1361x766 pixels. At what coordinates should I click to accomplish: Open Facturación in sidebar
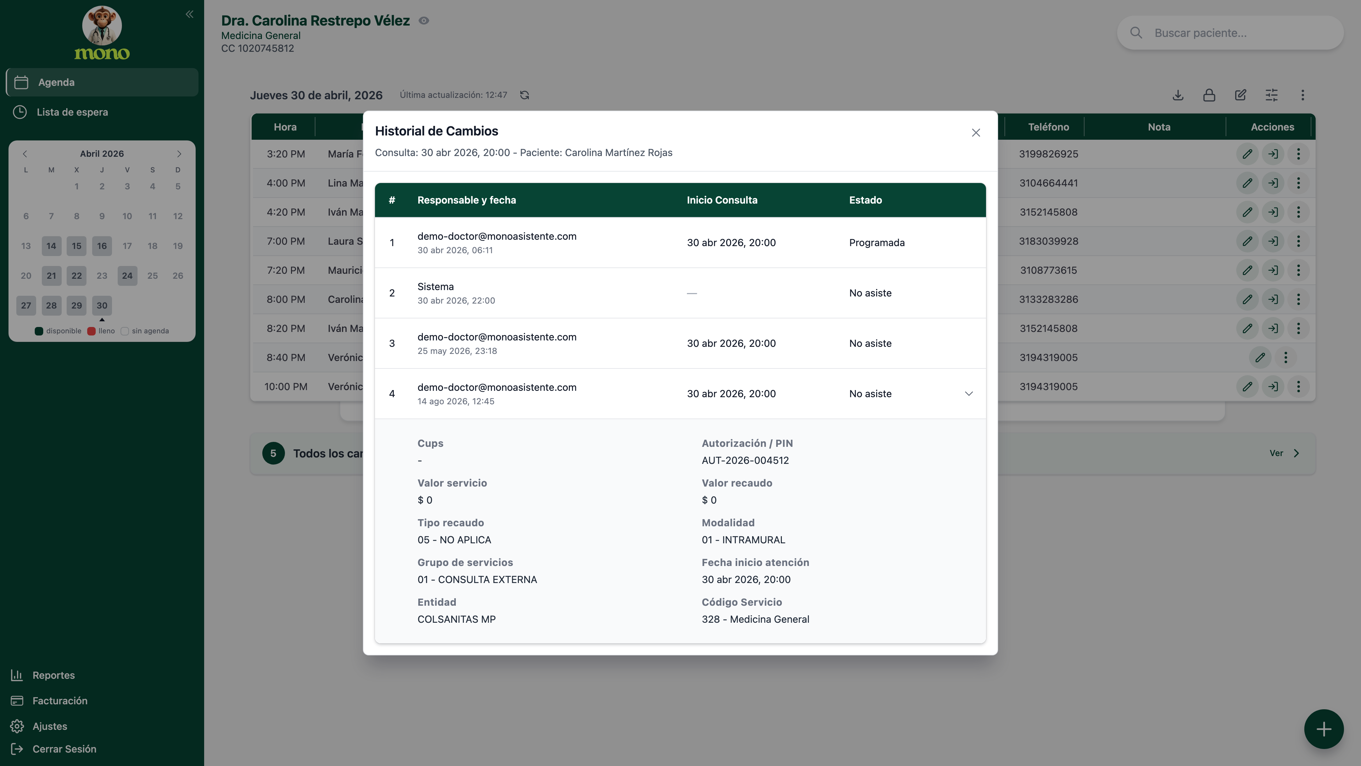point(49,700)
